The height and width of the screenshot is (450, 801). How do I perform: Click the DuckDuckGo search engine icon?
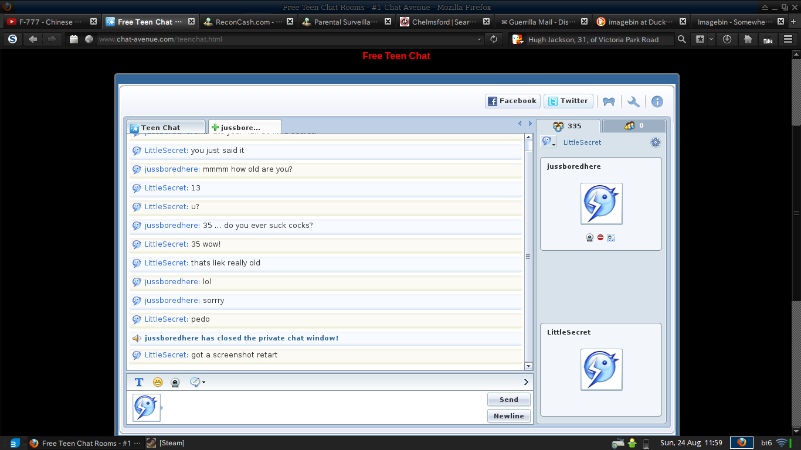pos(517,39)
